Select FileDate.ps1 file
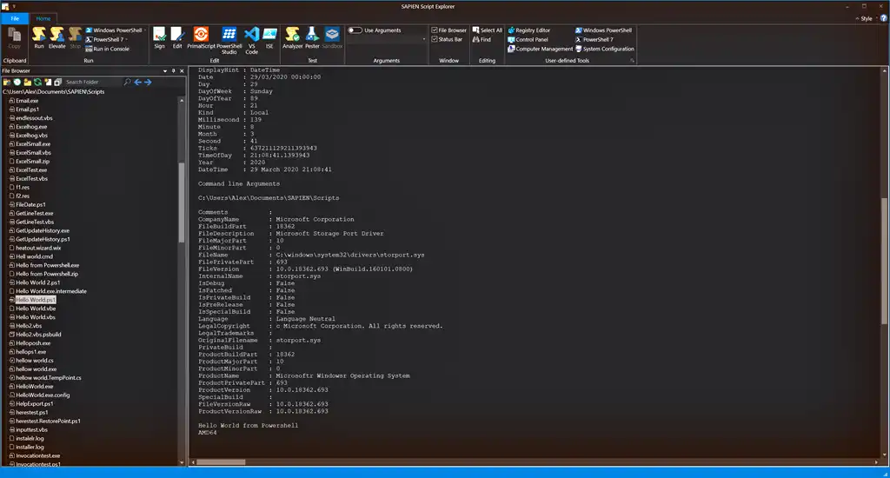The image size is (890, 478). [x=30, y=204]
